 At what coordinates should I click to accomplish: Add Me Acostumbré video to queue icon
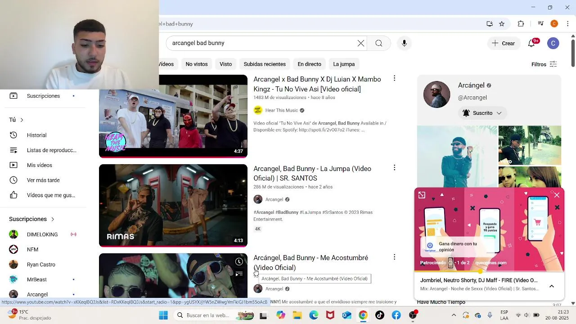239,274
